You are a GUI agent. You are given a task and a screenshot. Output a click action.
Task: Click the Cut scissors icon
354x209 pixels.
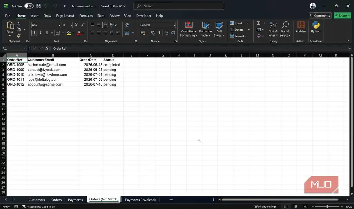point(19,23)
